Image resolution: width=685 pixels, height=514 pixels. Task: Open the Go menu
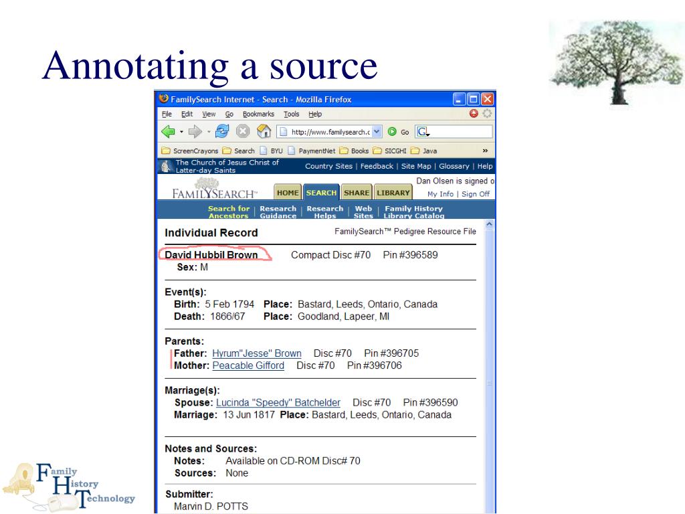pos(229,114)
